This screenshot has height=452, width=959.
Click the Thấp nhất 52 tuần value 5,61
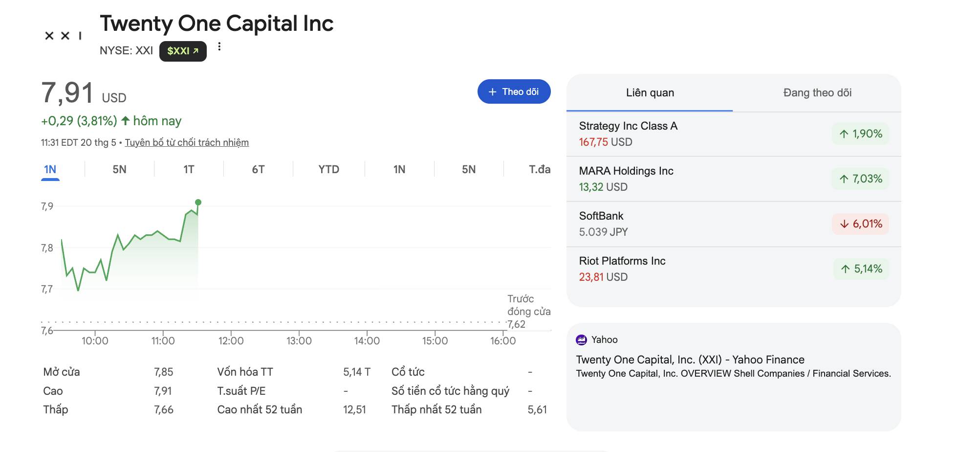point(537,410)
